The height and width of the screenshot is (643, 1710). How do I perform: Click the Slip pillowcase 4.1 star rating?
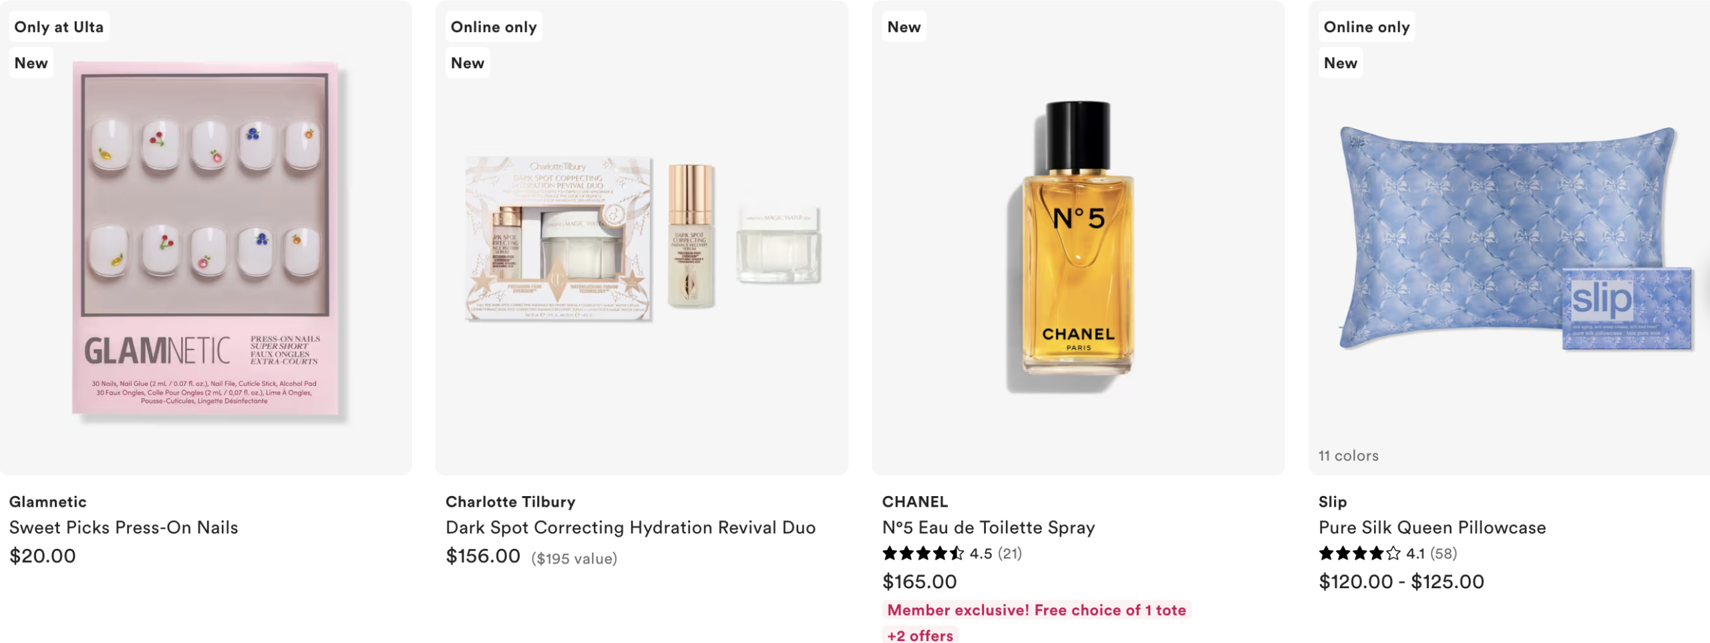click(1387, 554)
